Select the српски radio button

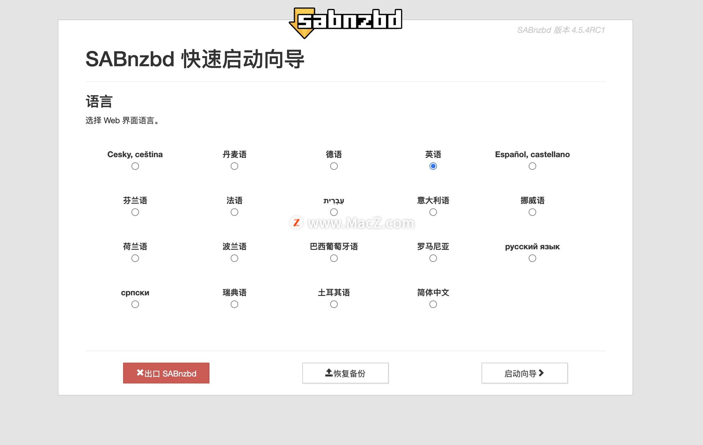pyautogui.click(x=135, y=304)
